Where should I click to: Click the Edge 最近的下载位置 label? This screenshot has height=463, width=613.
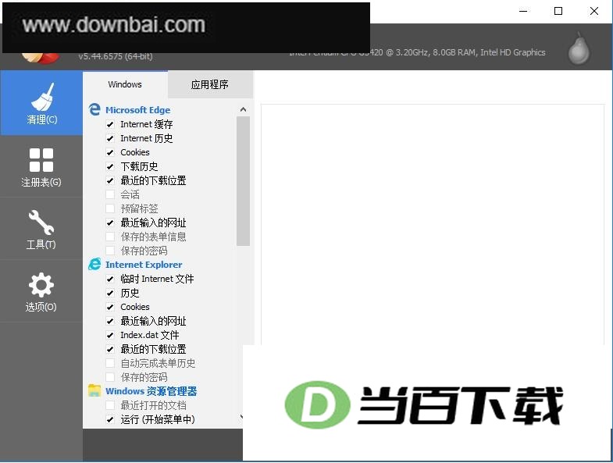point(153,180)
